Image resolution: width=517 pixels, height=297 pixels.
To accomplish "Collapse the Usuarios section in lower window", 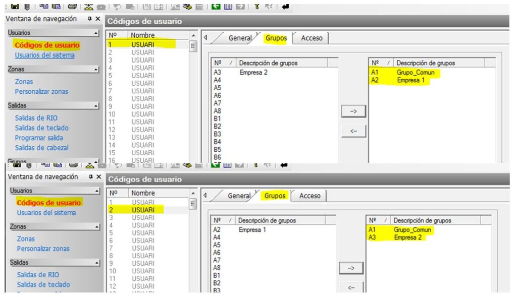I will point(97,191).
